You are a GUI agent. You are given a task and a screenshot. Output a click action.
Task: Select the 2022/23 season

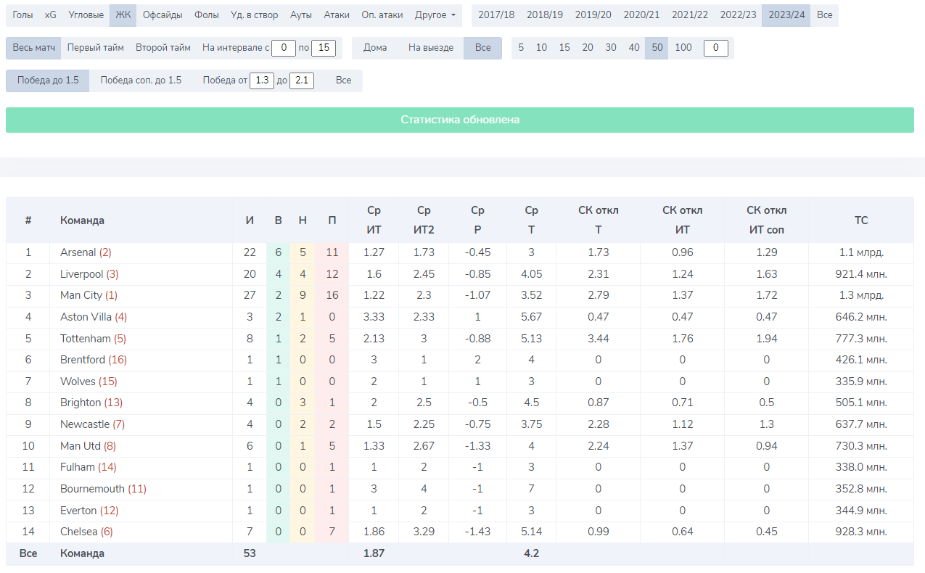pyautogui.click(x=738, y=15)
